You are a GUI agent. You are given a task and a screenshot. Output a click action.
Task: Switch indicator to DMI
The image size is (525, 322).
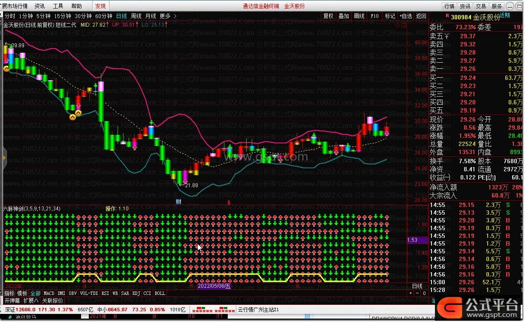[x=62, y=293]
